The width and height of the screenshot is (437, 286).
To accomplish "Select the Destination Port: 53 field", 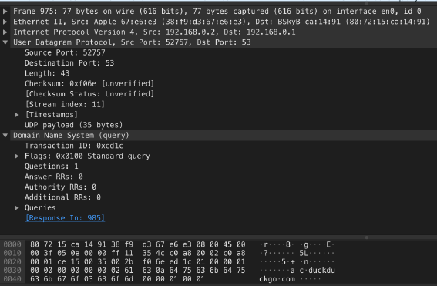I will 69,63.
